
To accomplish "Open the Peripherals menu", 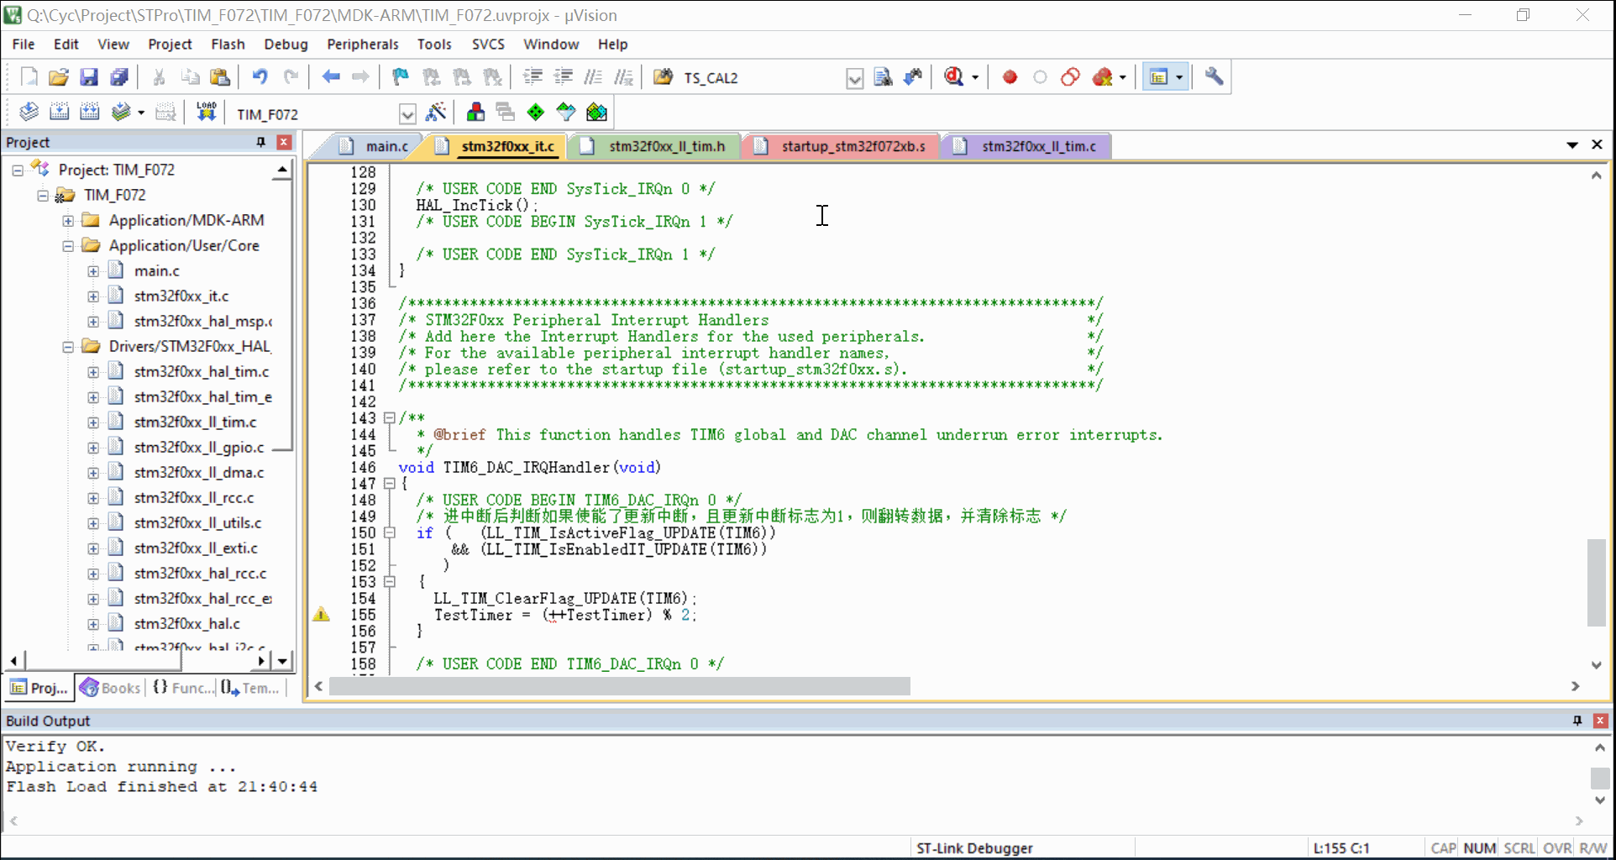I will (x=362, y=45).
